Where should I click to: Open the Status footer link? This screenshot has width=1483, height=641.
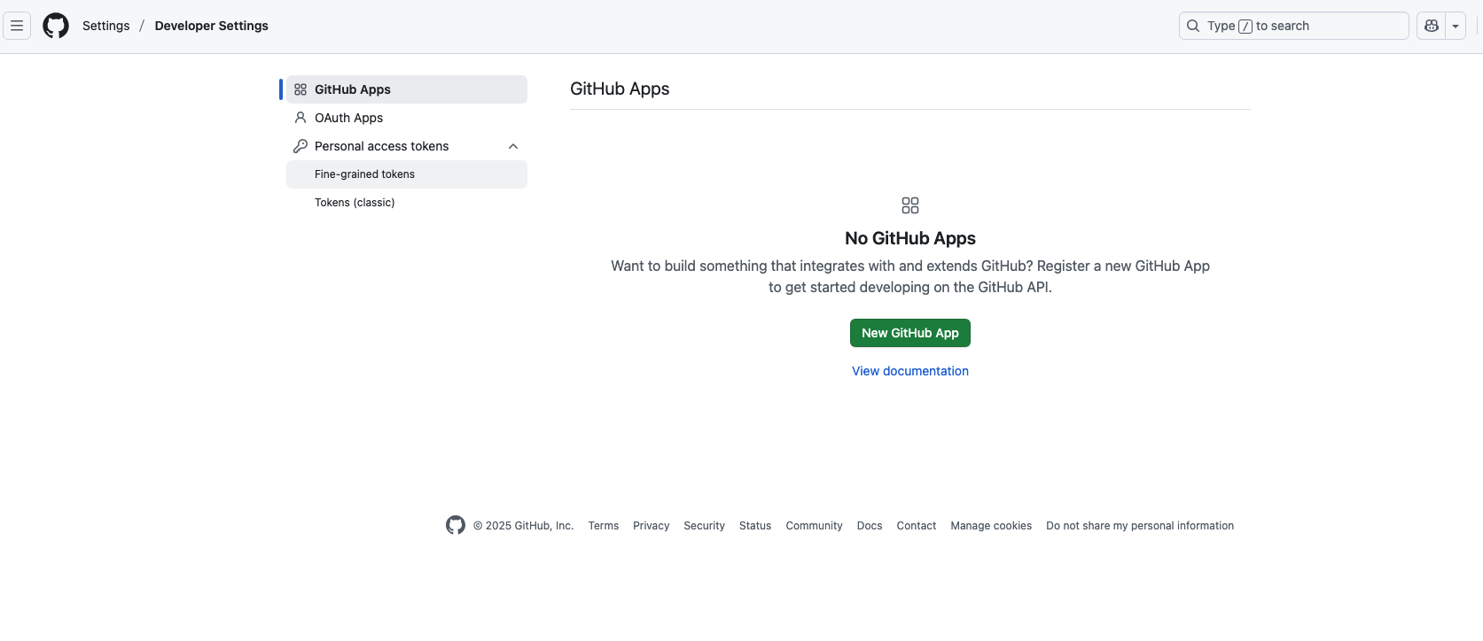[x=755, y=526]
